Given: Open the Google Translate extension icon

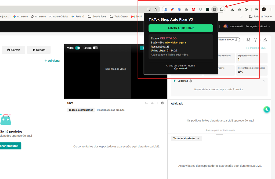Looking at the screenshot, I should (179, 9).
